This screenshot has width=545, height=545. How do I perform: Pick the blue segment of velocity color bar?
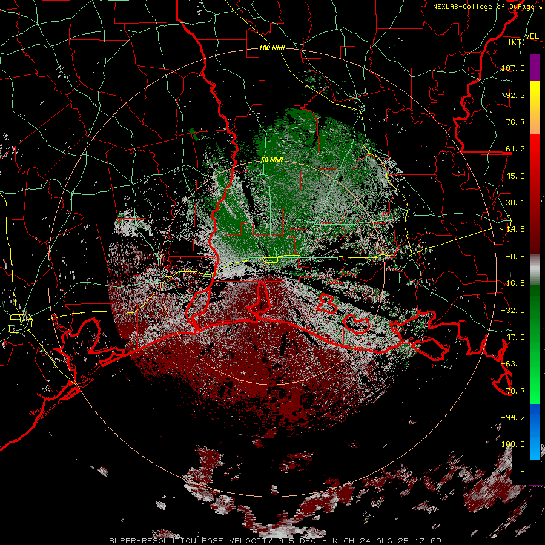[x=535, y=432]
